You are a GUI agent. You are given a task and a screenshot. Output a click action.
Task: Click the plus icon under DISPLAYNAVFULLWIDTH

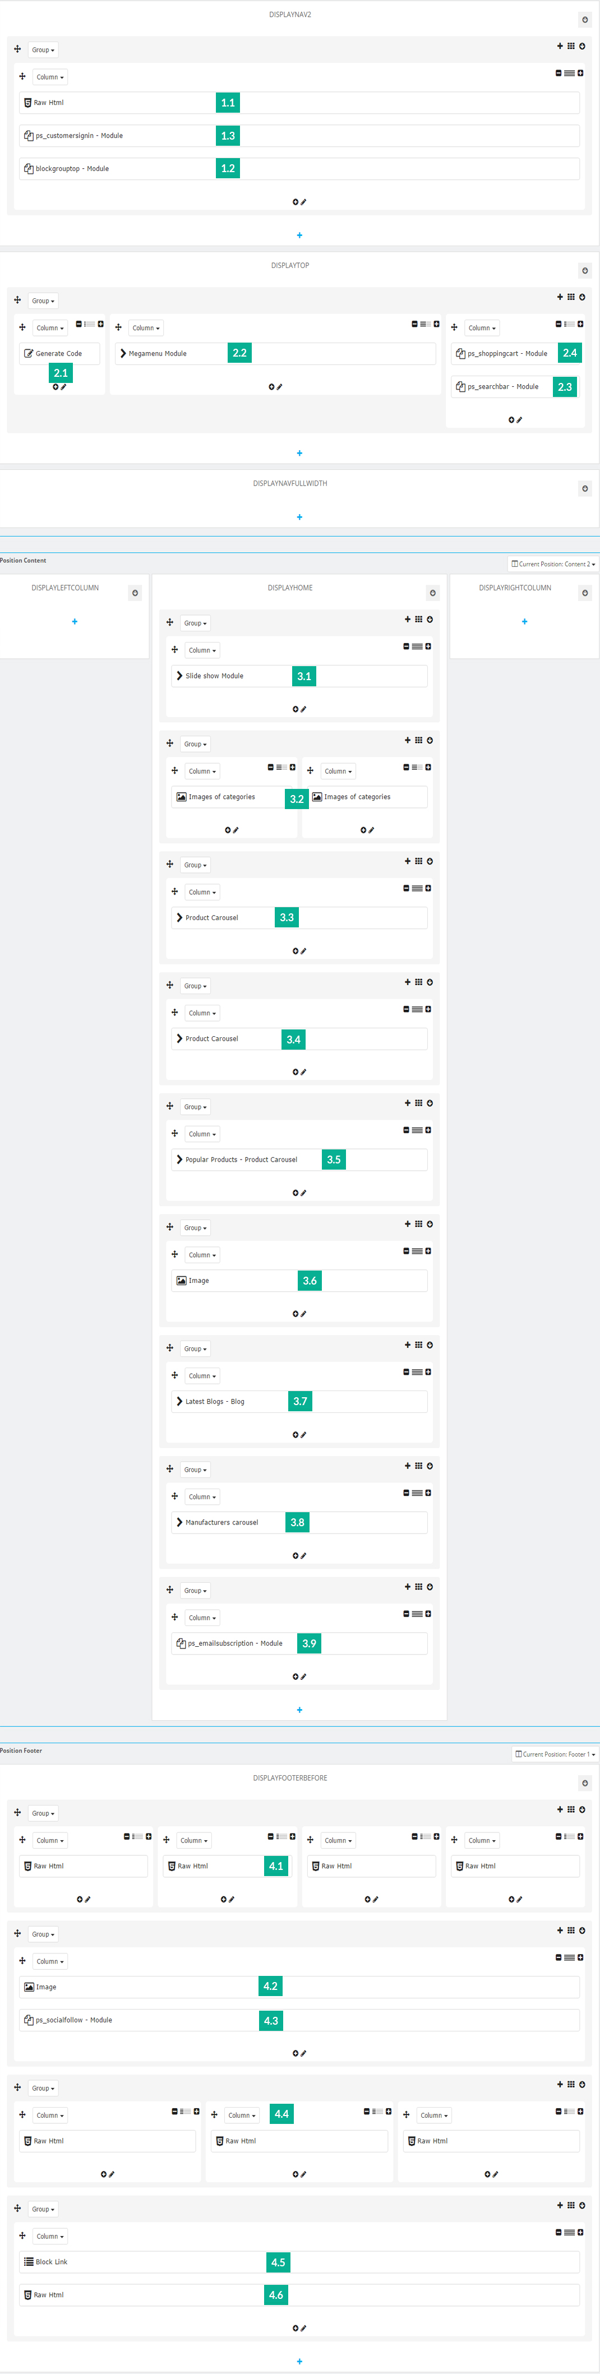point(299,517)
